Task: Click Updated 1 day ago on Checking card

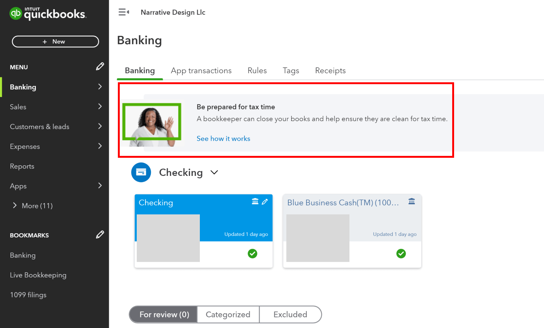Action: tap(246, 234)
